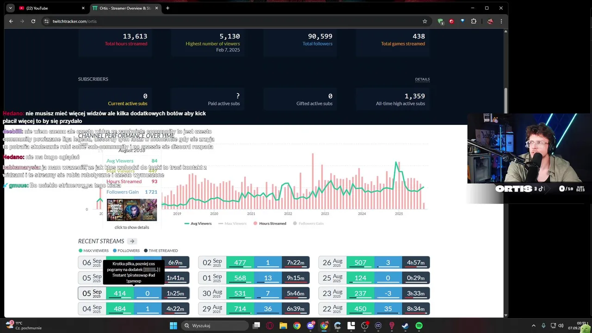Open the weather widget showing 11°C
The height and width of the screenshot is (333, 592).
[24, 326]
